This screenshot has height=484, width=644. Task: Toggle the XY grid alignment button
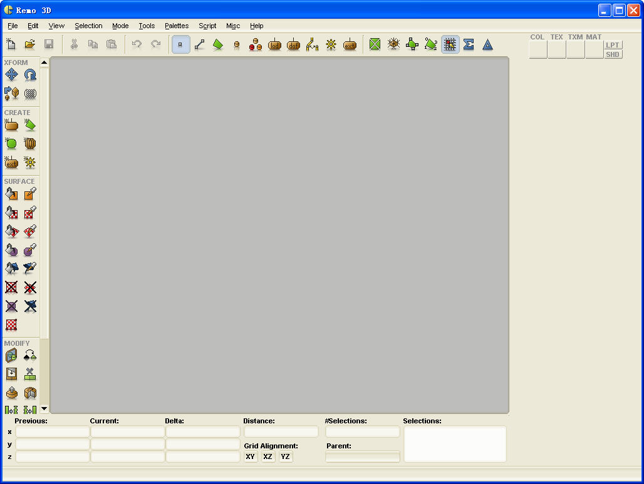[251, 457]
